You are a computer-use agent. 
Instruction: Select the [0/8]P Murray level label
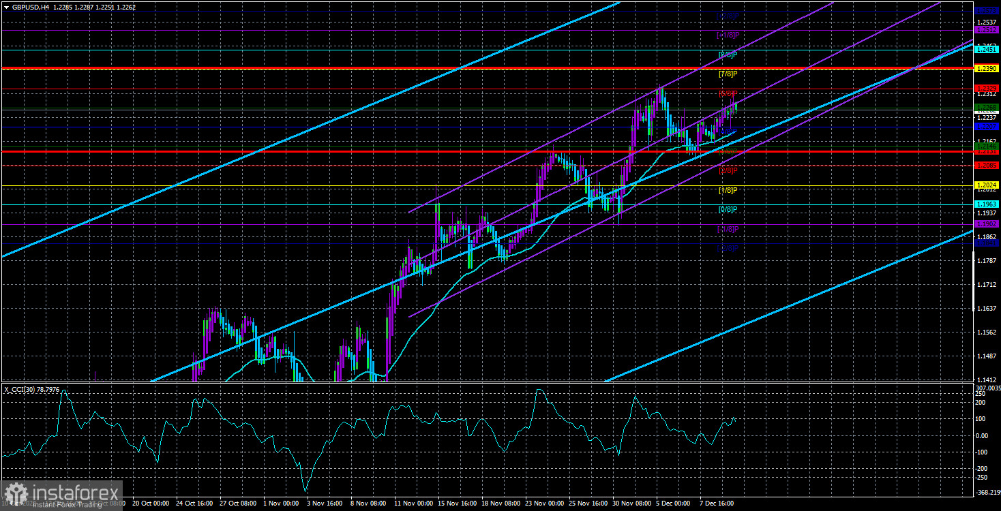tap(728, 209)
